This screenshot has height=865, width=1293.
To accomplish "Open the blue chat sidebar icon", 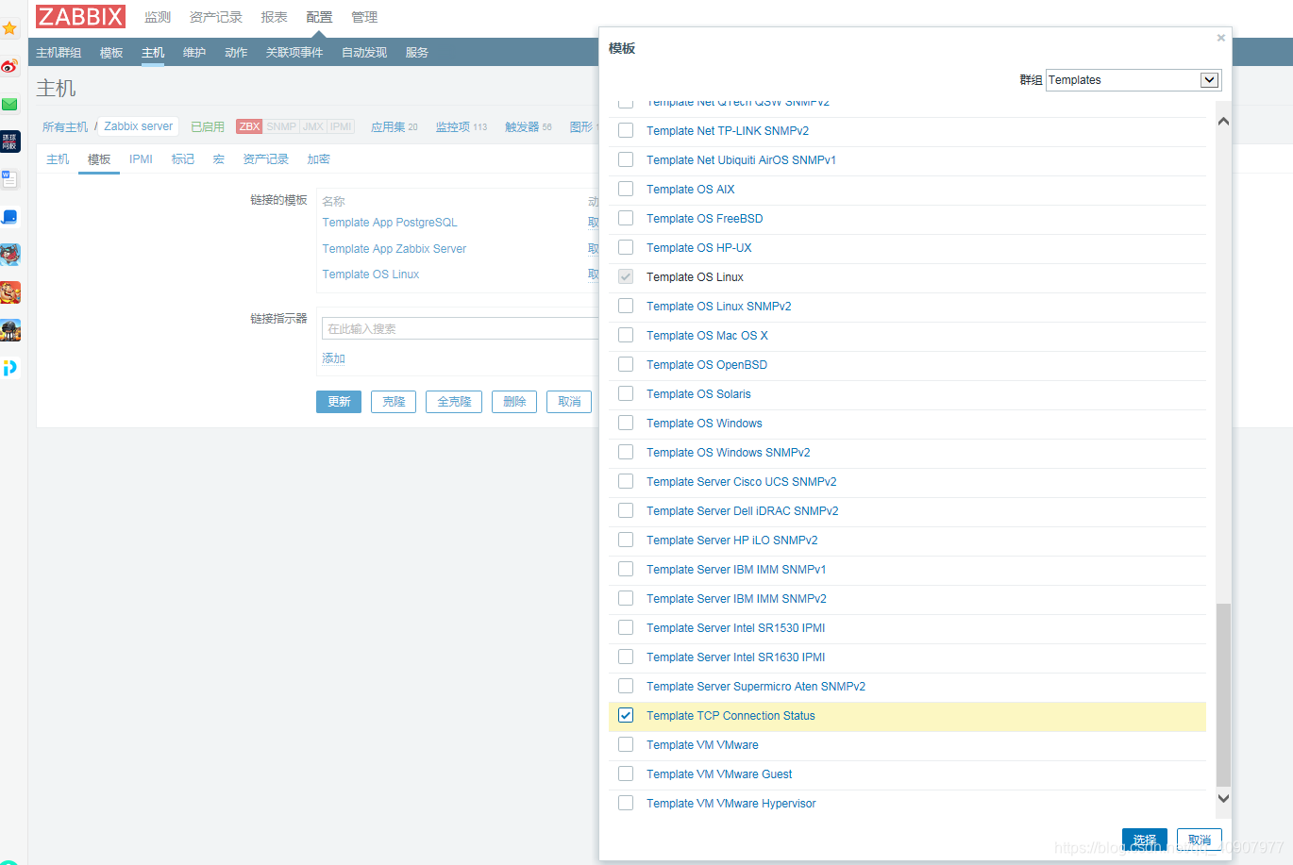I will [9, 217].
